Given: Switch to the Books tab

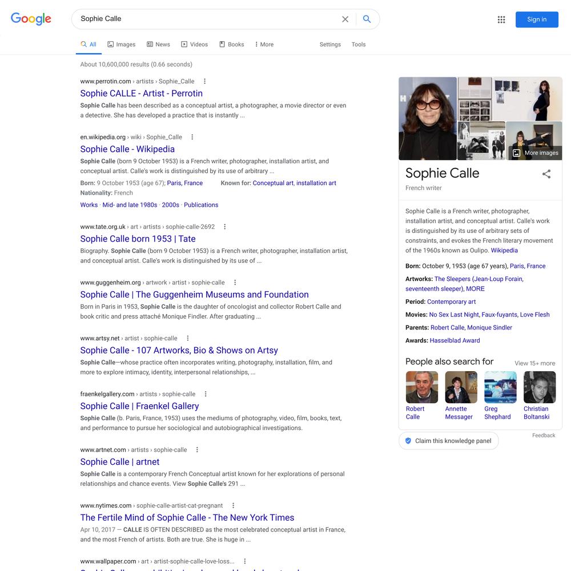Looking at the screenshot, I should 232,45.
